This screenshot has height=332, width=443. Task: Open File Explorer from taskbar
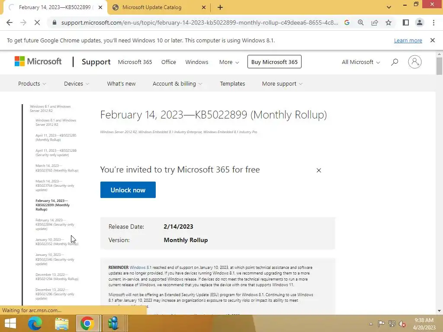pyautogui.click(x=61, y=323)
